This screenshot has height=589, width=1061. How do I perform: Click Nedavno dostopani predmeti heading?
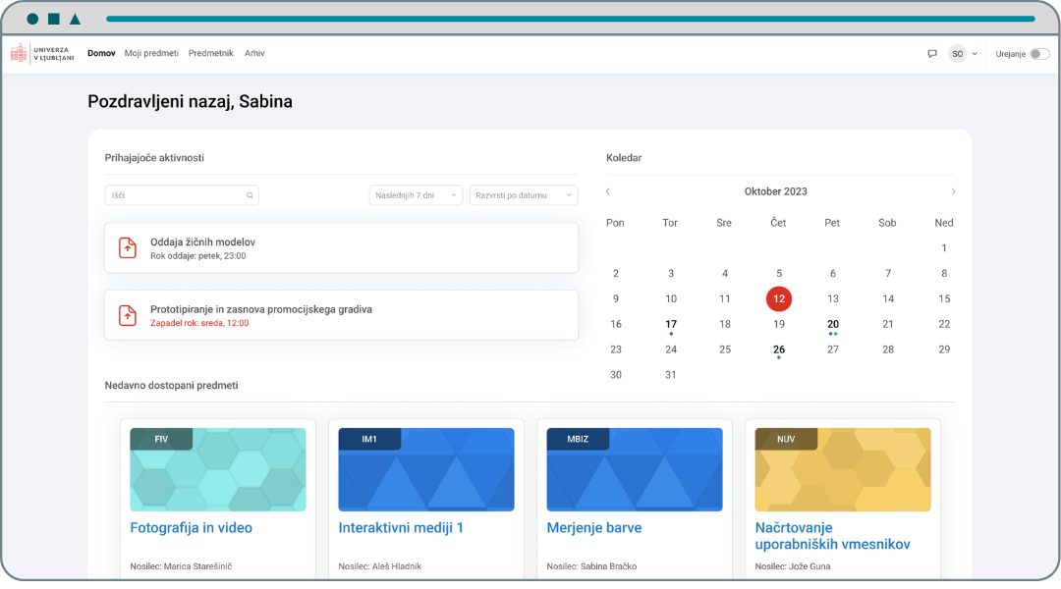click(171, 386)
